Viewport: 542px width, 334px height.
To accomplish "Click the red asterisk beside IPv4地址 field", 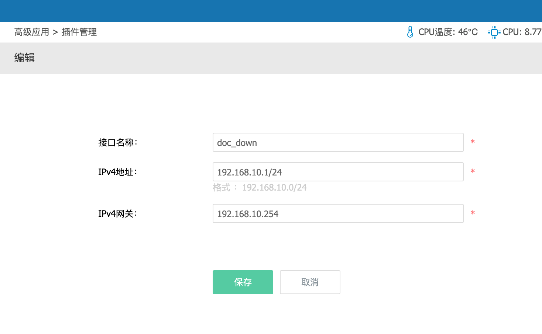I will point(473,172).
